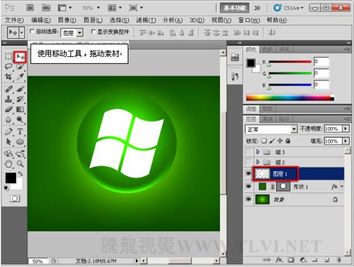Launch Mini Bridge from the top bar
This screenshot has width=354, height=267.
pos(46,8)
